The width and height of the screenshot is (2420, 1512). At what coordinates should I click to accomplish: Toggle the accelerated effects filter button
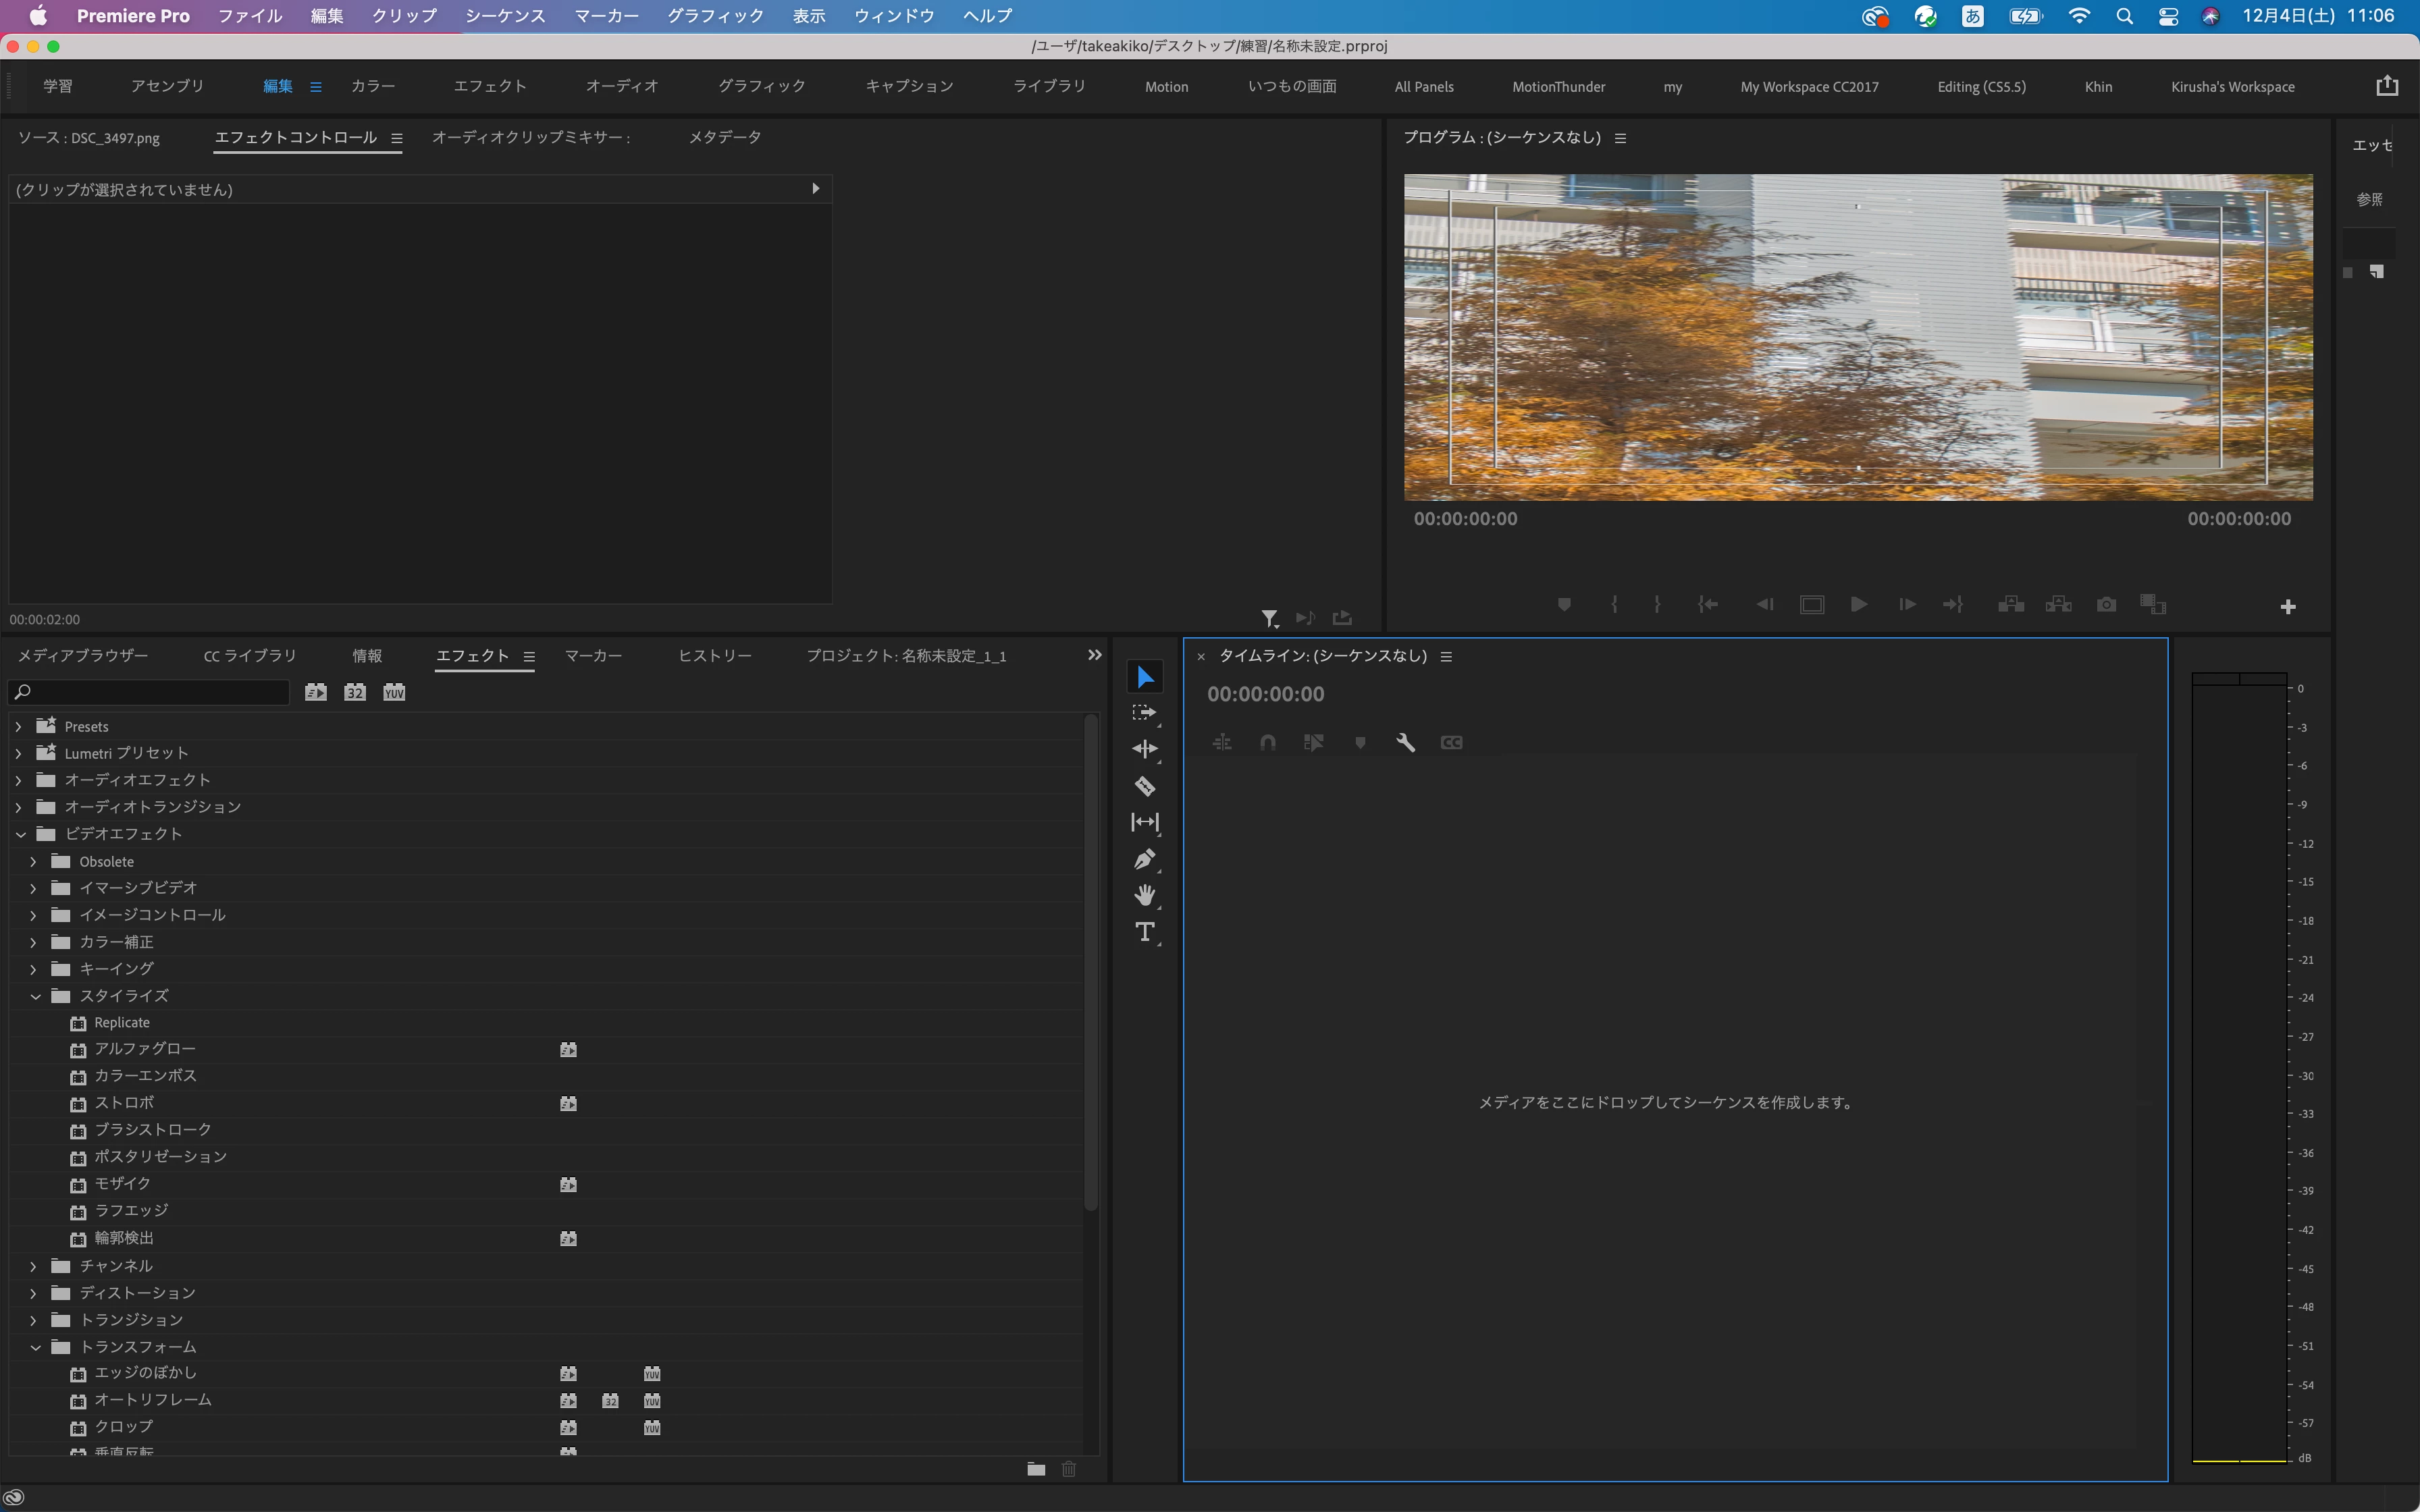[x=316, y=692]
